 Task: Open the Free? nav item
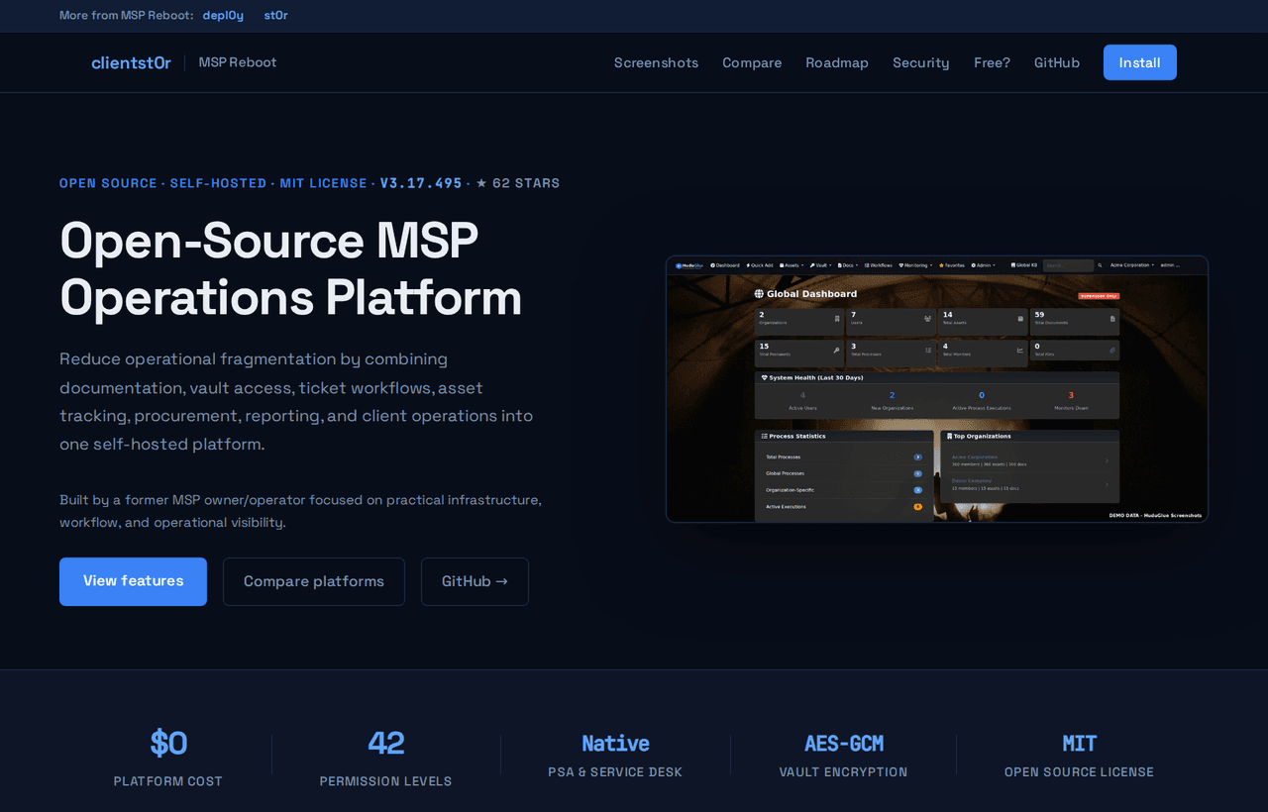click(x=992, y=62)
